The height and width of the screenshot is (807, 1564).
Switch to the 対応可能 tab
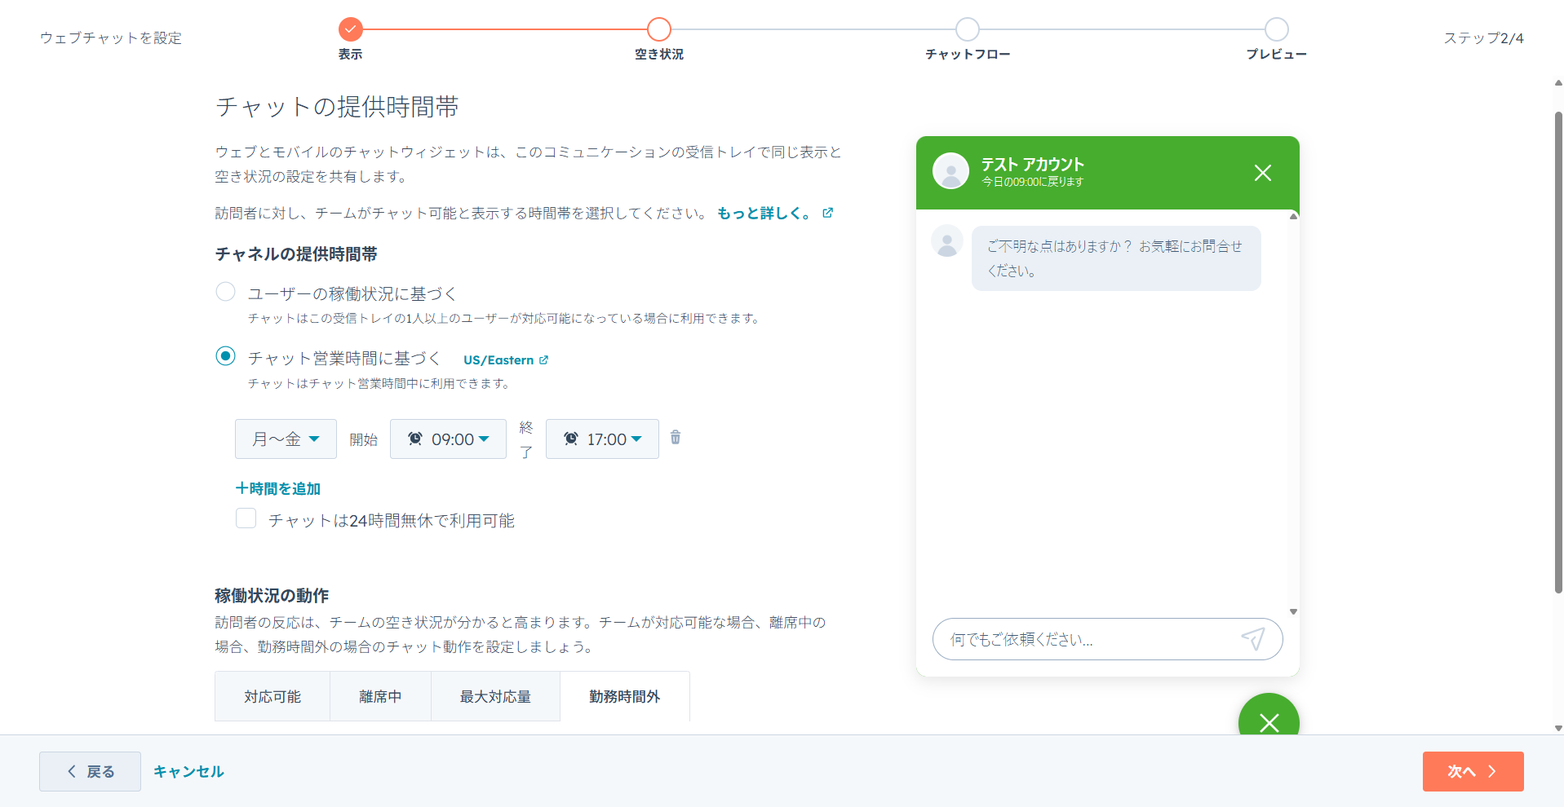272,696
